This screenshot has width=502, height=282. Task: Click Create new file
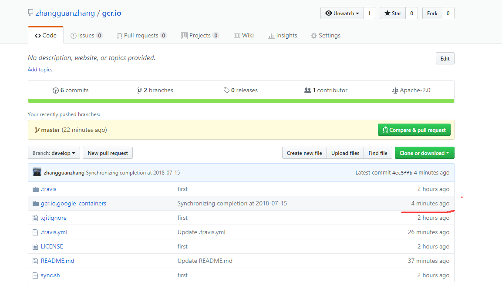[x=304, y=153]
